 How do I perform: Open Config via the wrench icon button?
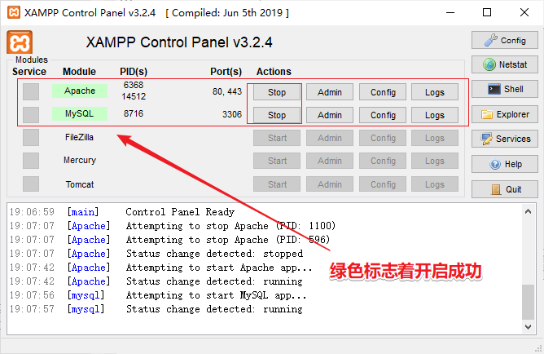[x=504, y=40]
